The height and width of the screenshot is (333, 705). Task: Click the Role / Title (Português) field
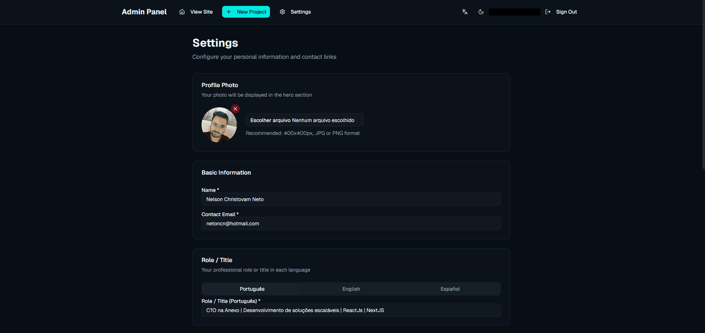351,310
